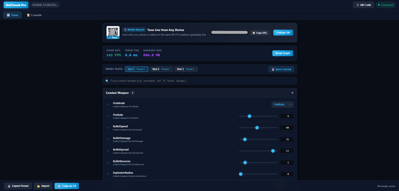
Task: Click the Combat Weapon count badge
Action: [133, 93]
